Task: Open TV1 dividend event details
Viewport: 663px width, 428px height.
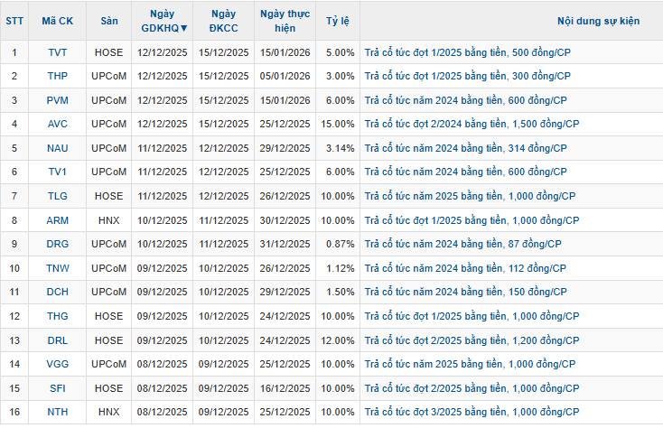Action: point(465,172)
